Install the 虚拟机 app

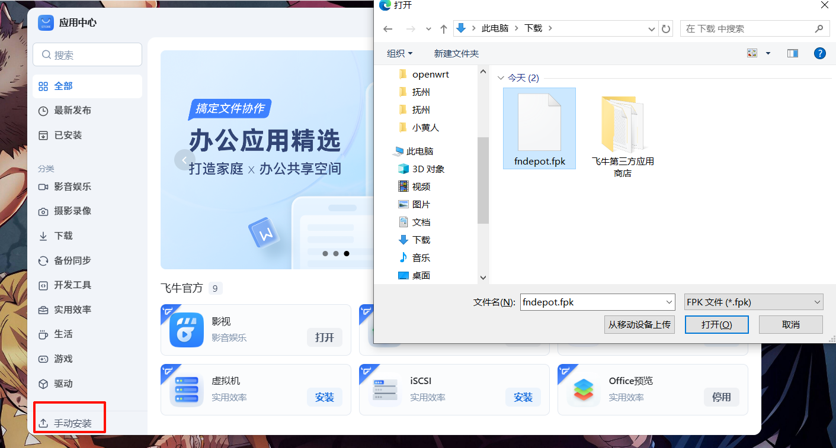pos(325,397)
